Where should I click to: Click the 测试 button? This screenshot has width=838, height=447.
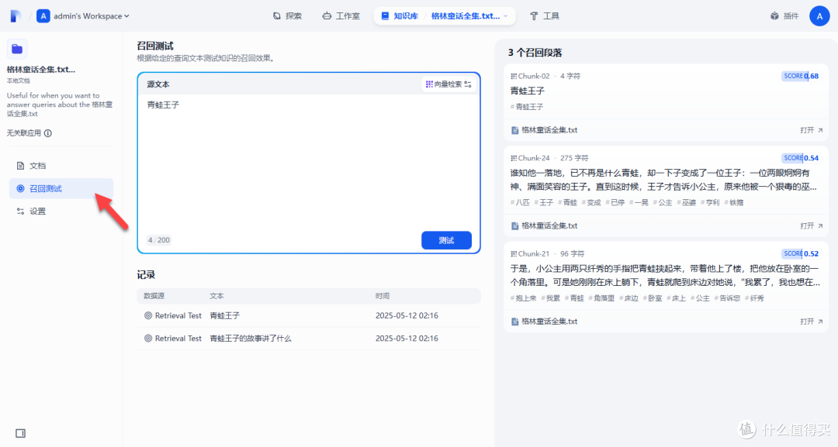446,240
